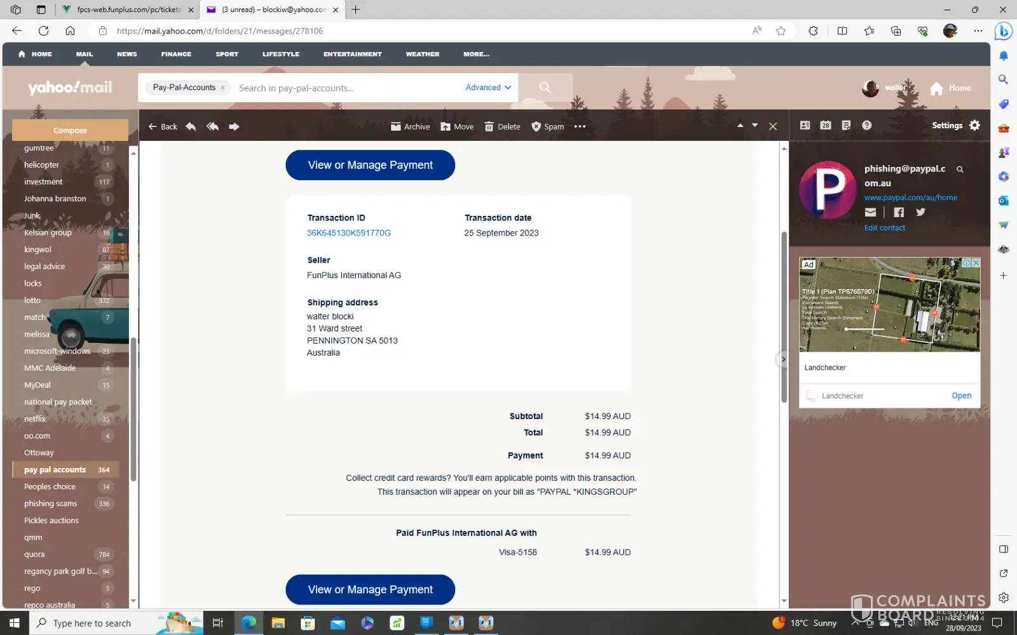The height and width of the screenshot is (635, 1017).
Task: Open the sender's Facebook icon
Action: tap(898, 212)
